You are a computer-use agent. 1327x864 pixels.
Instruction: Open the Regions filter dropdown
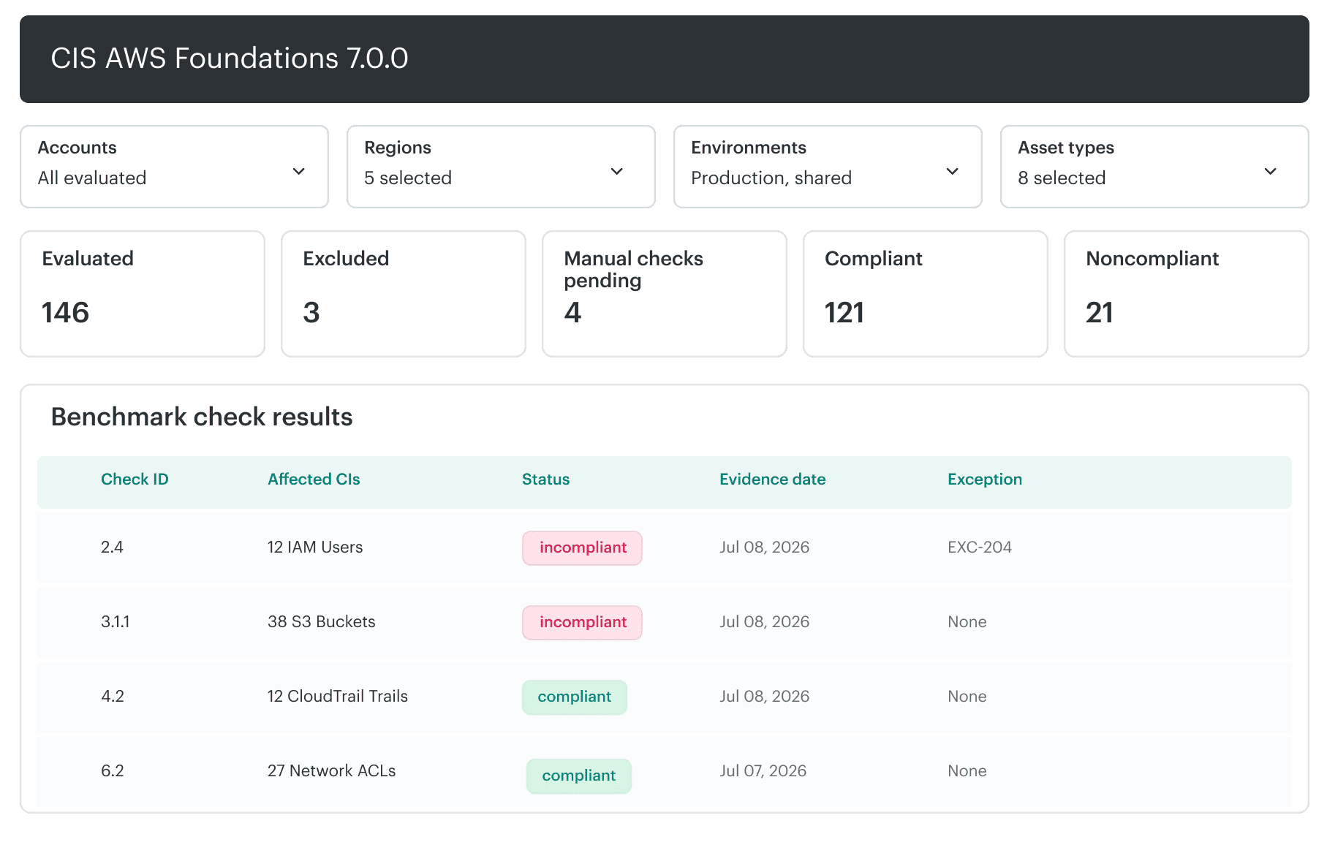coord(501,167)
